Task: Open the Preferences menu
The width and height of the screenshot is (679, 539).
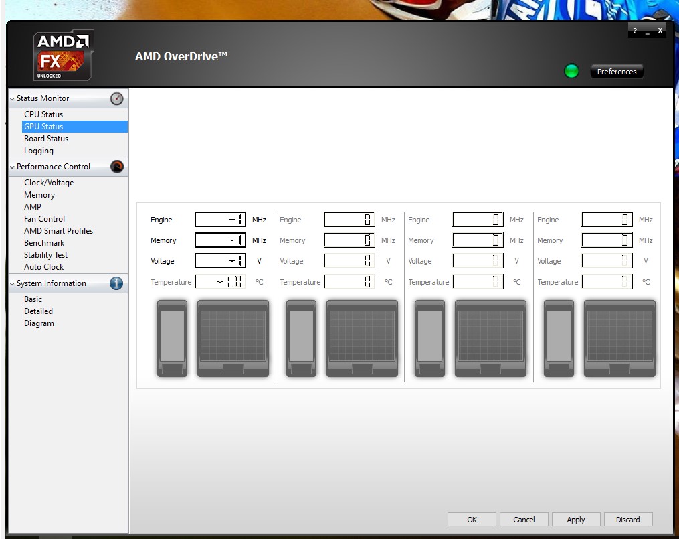Action: click(617, 72)
